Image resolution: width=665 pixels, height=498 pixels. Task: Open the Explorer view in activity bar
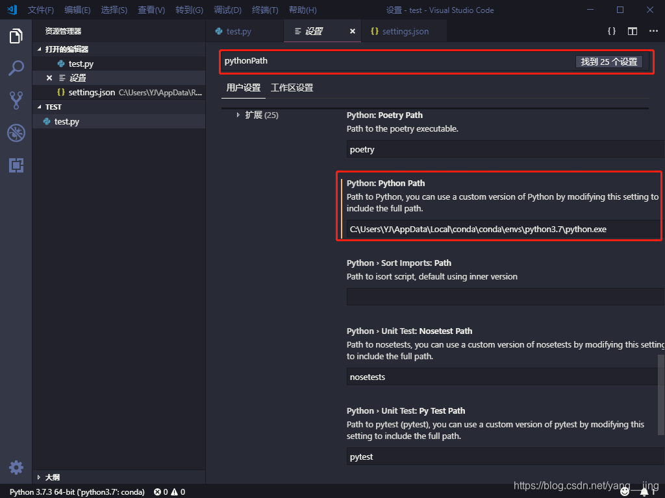pos(16,36)
